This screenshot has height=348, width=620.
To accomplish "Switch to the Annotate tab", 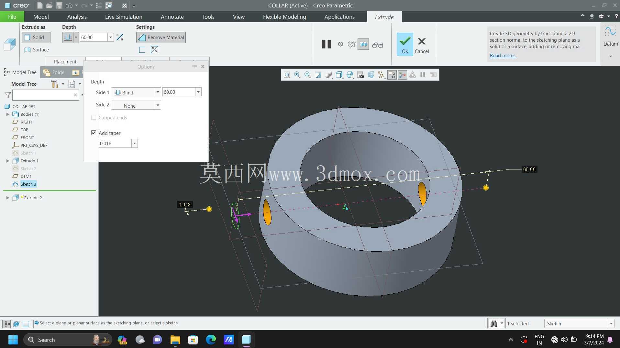I will [172, 17].
